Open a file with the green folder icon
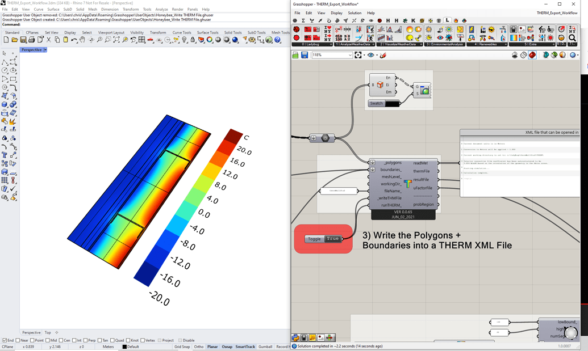This screenshot has width=588, height=351. click(295, 55)
